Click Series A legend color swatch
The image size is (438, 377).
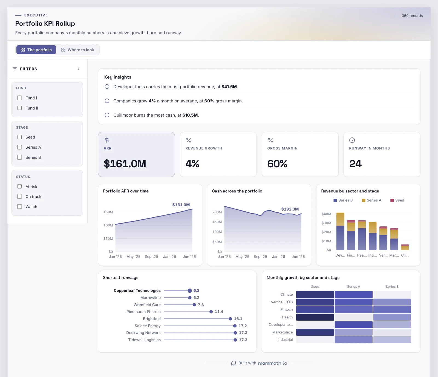click(364, 200)
